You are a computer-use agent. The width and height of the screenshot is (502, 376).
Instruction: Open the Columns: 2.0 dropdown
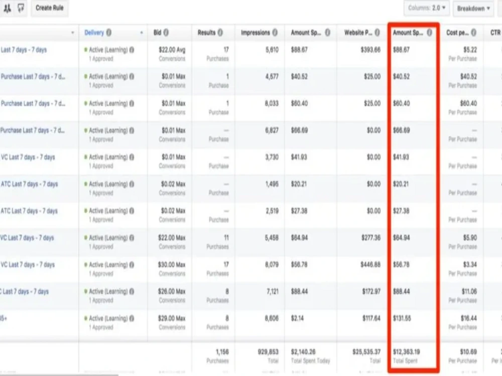[x=426, y=8]
